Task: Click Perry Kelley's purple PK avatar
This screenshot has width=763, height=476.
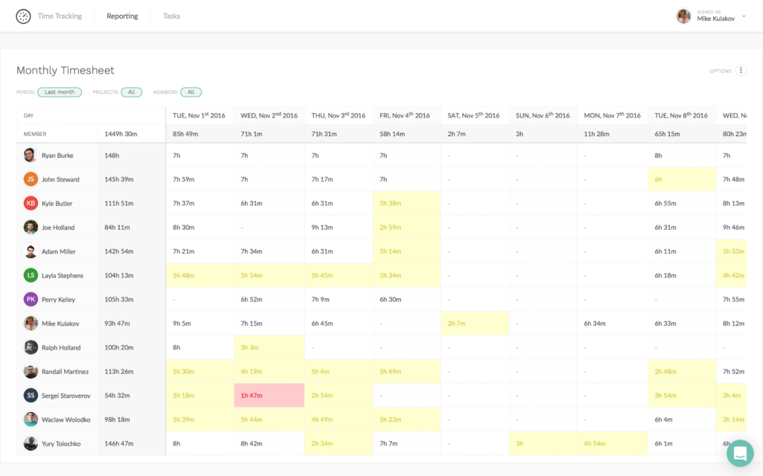Action: coord(30,299)
